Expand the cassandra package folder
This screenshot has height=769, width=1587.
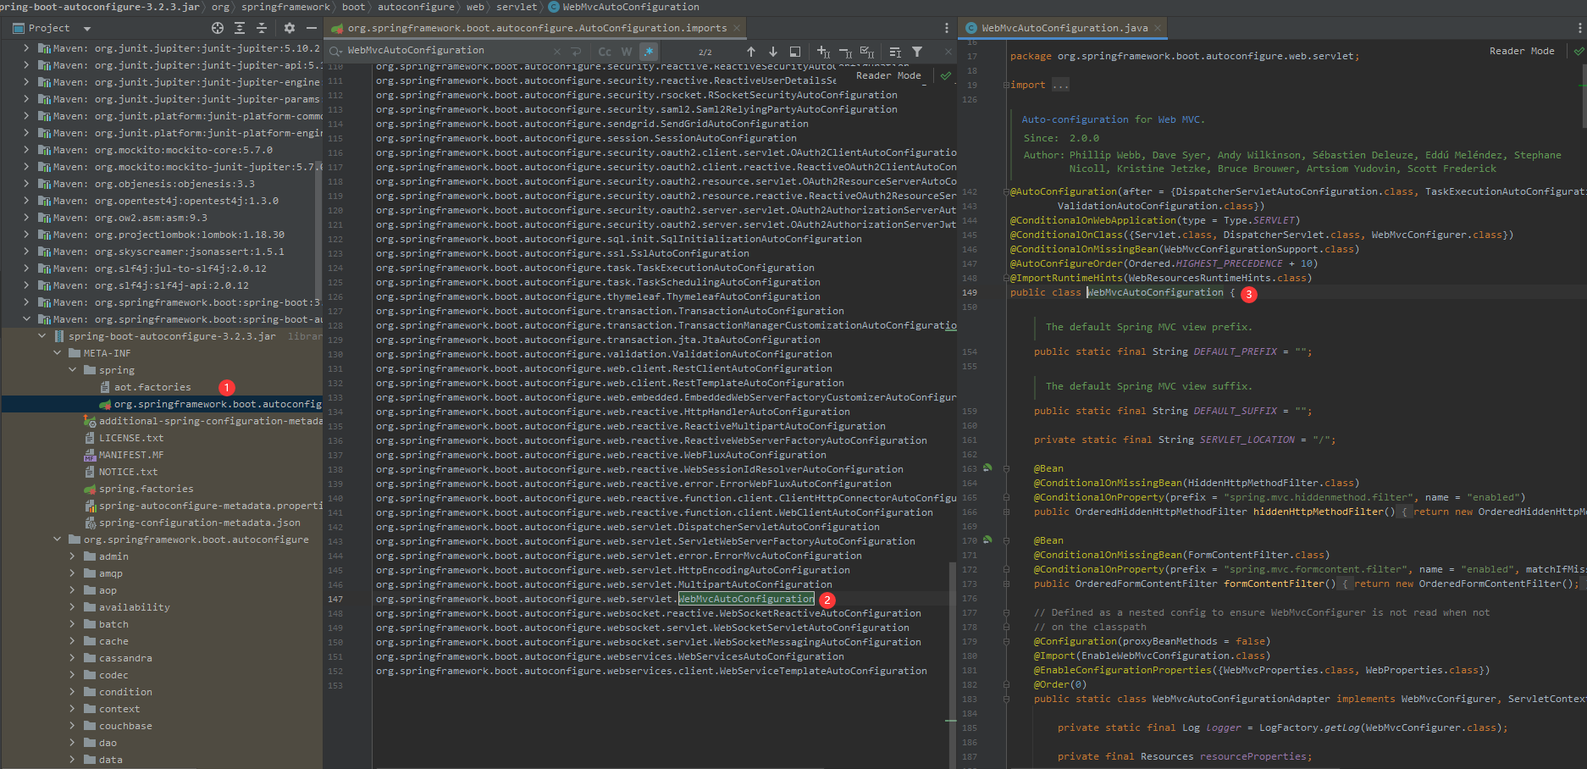click(x=73, y=658)
